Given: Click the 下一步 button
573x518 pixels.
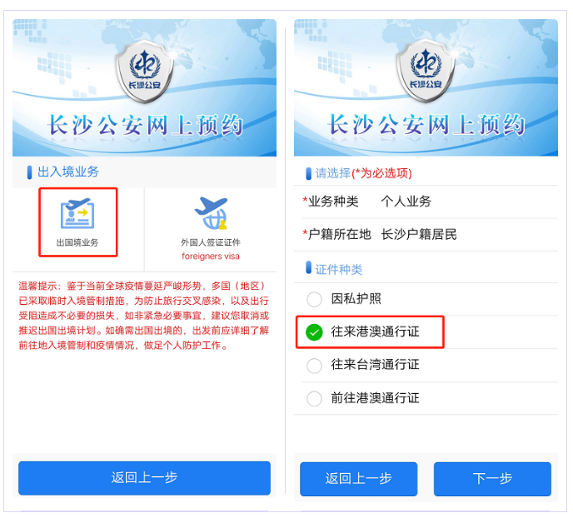Looking at the screenshot, I should point(492,479).
